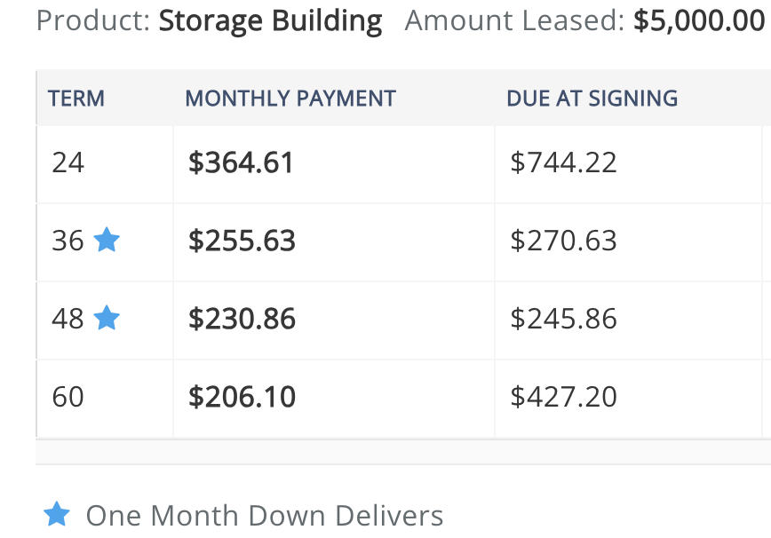Select the MONTHLY PAYMENT column header
771x538 pixels.
[290, 99]
